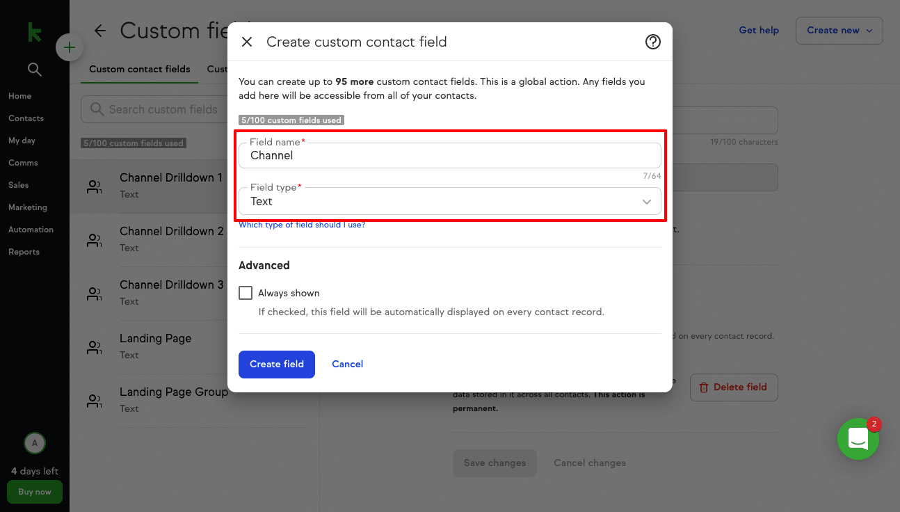Screen dimensions: 900x512
Task: Switch to Custom contact fields tab
Action: pos(140,69)
